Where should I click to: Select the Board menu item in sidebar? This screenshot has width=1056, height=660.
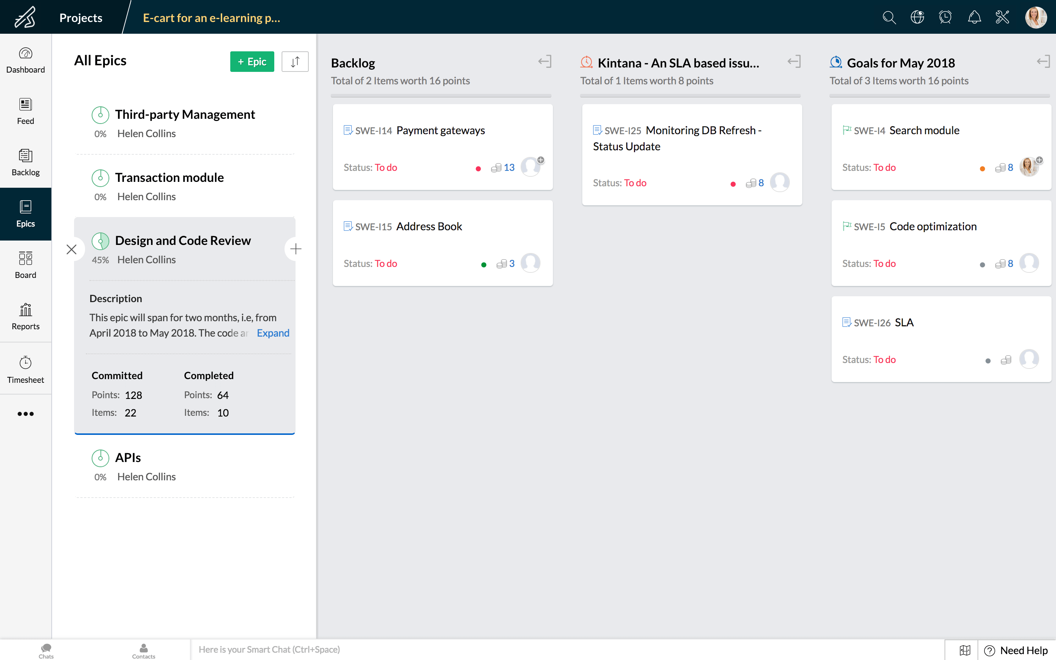click(x=25, y=264)
